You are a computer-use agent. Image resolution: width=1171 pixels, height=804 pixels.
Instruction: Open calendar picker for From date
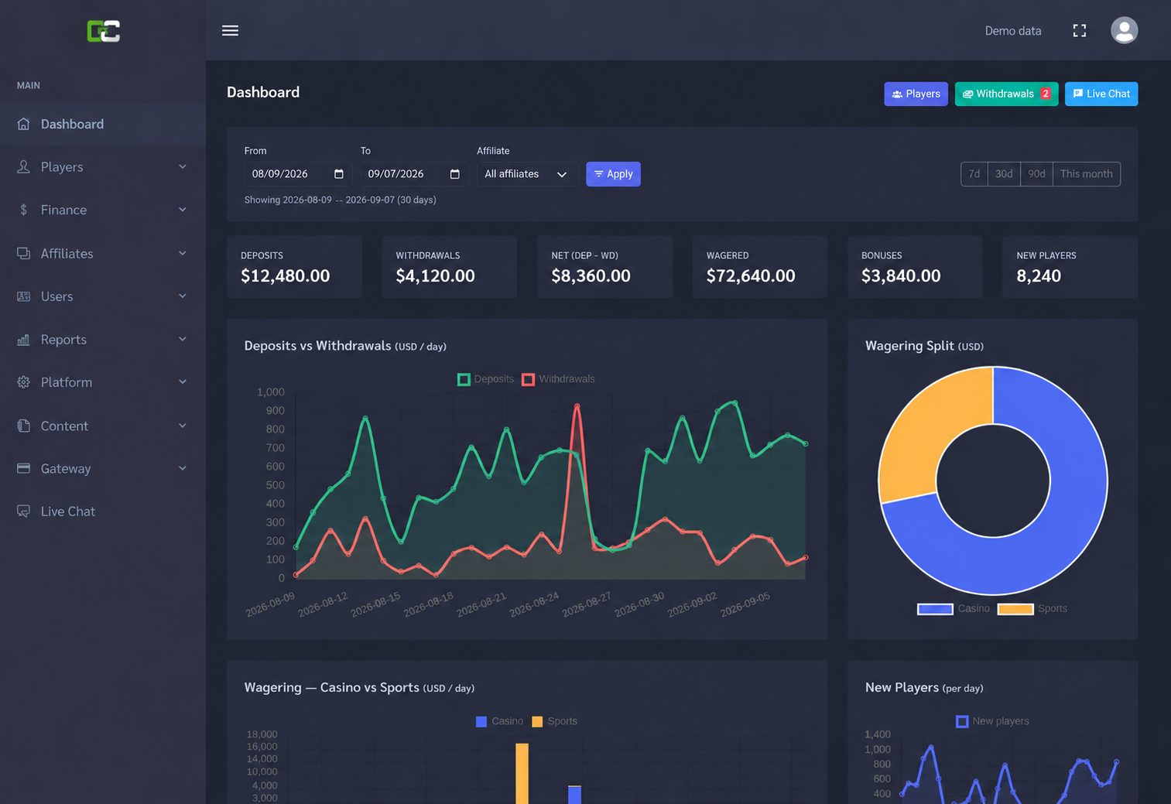point(339,174)
